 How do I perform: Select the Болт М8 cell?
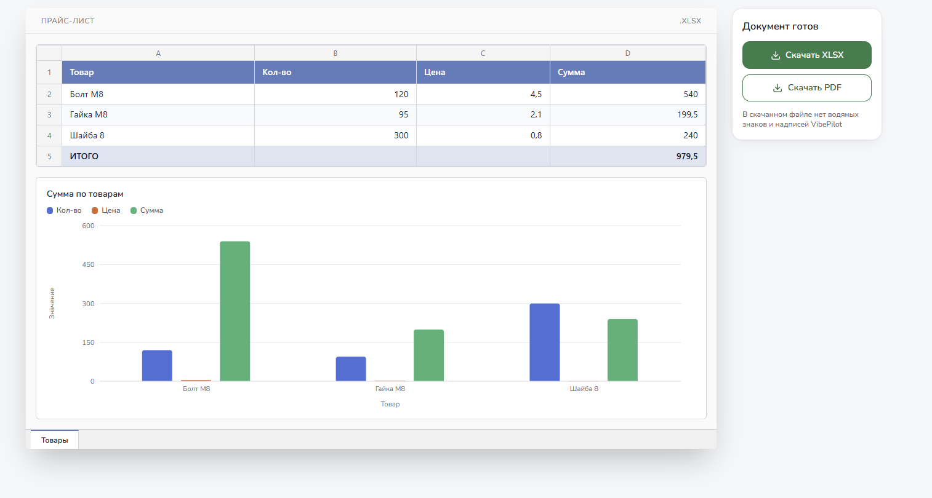click(158, 94)
